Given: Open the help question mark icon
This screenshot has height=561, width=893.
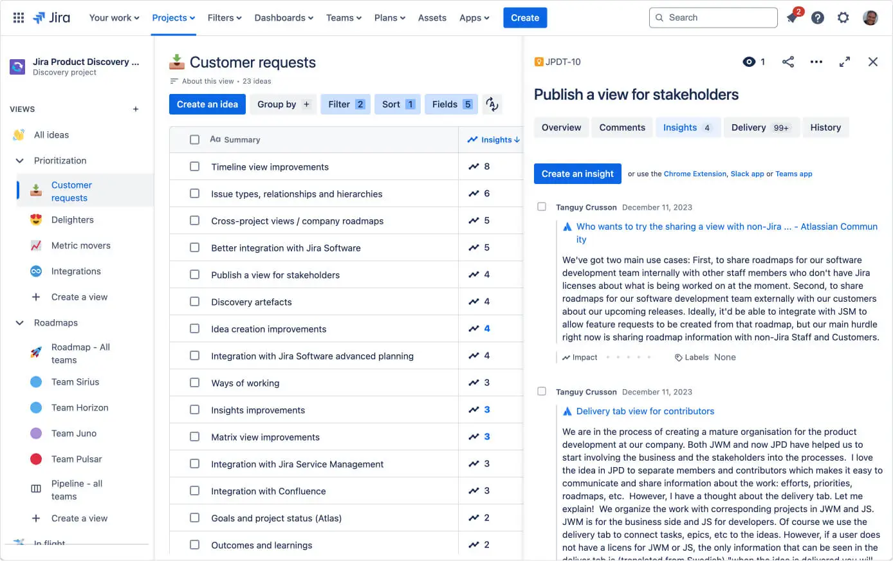Looking at the screenshot, I should (818, 17).
